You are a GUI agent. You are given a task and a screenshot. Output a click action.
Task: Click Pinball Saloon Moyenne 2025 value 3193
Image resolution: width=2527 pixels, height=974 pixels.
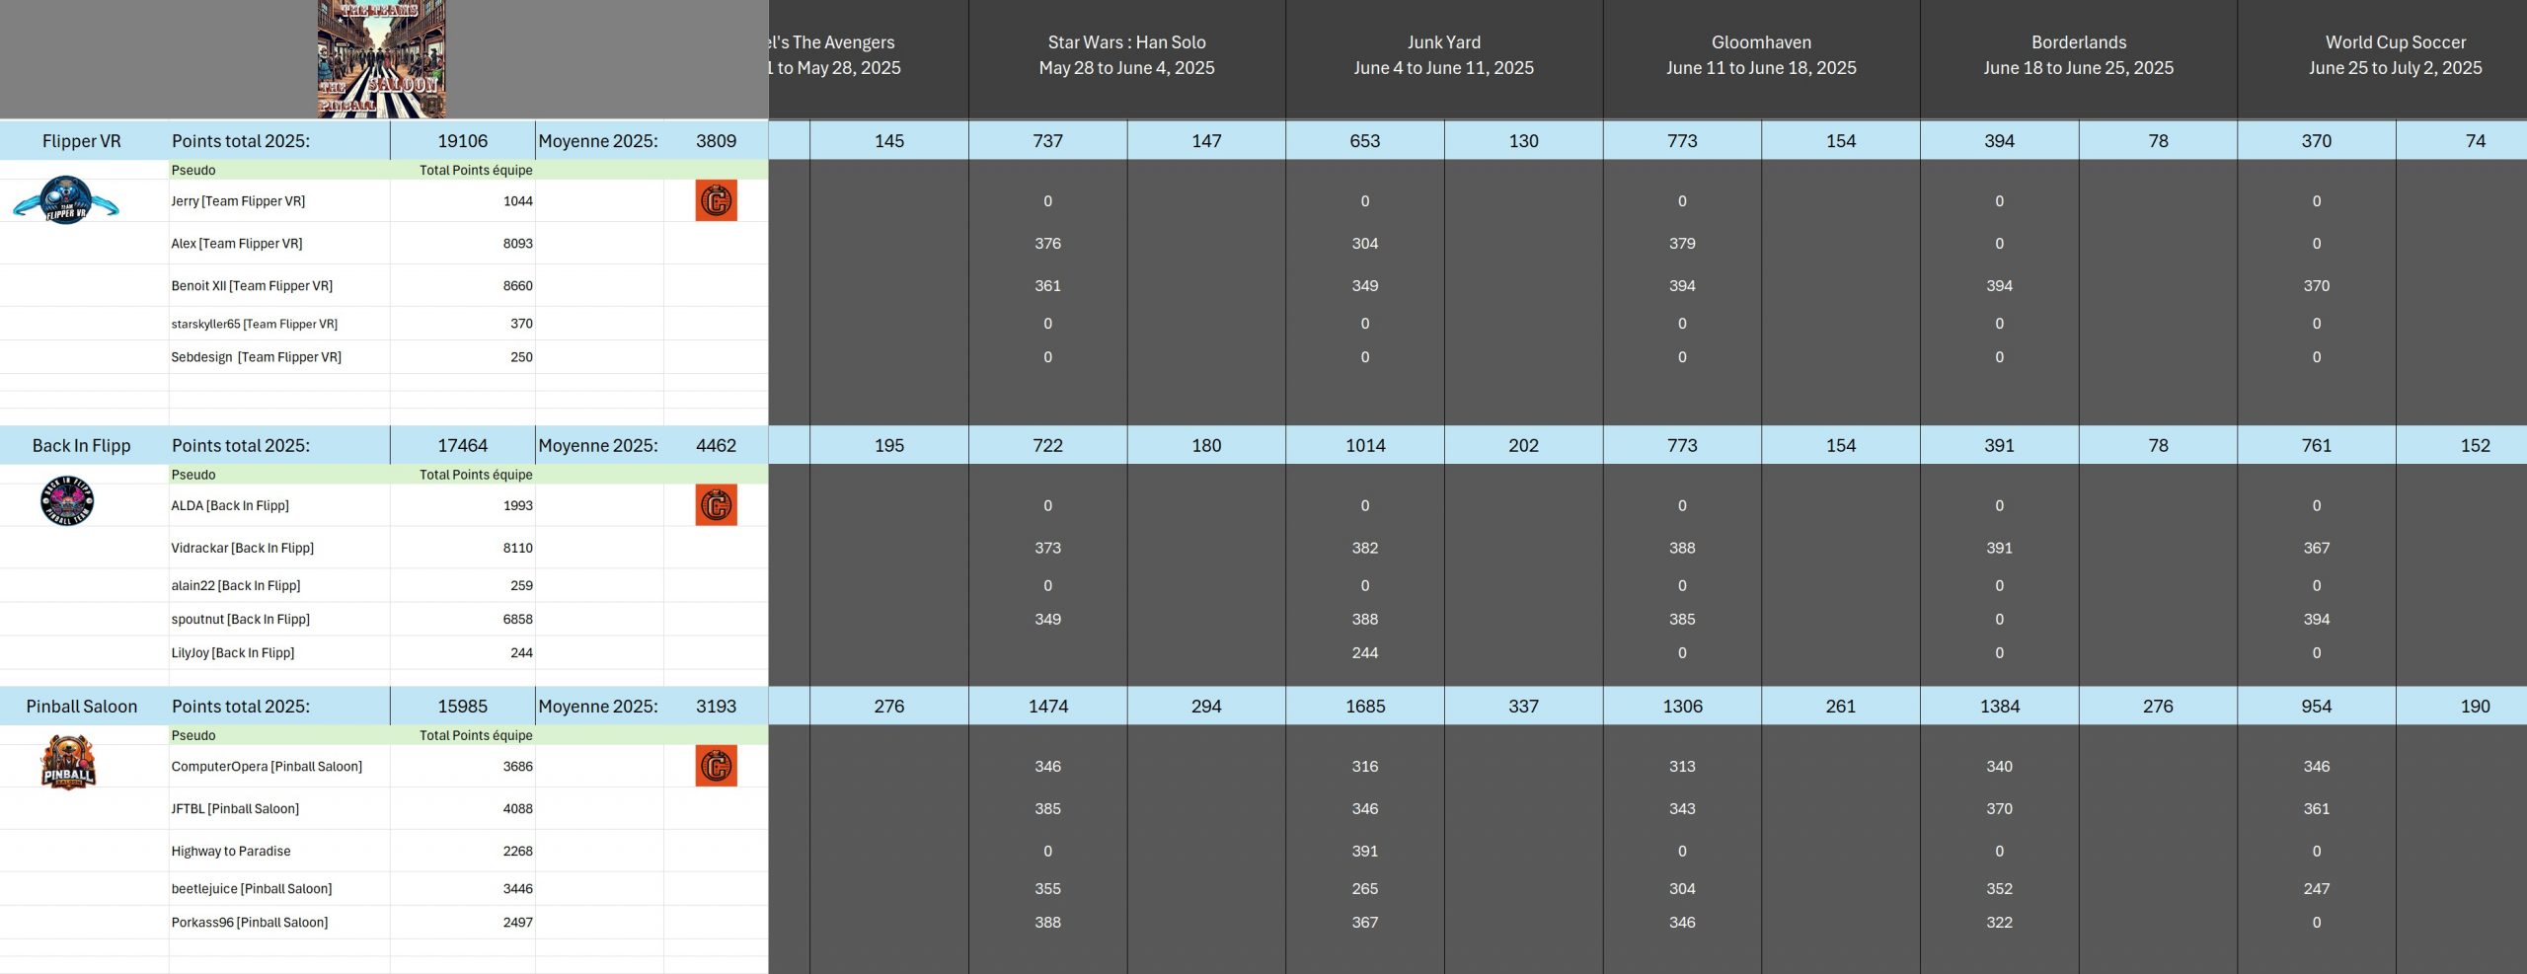(716, 707)
